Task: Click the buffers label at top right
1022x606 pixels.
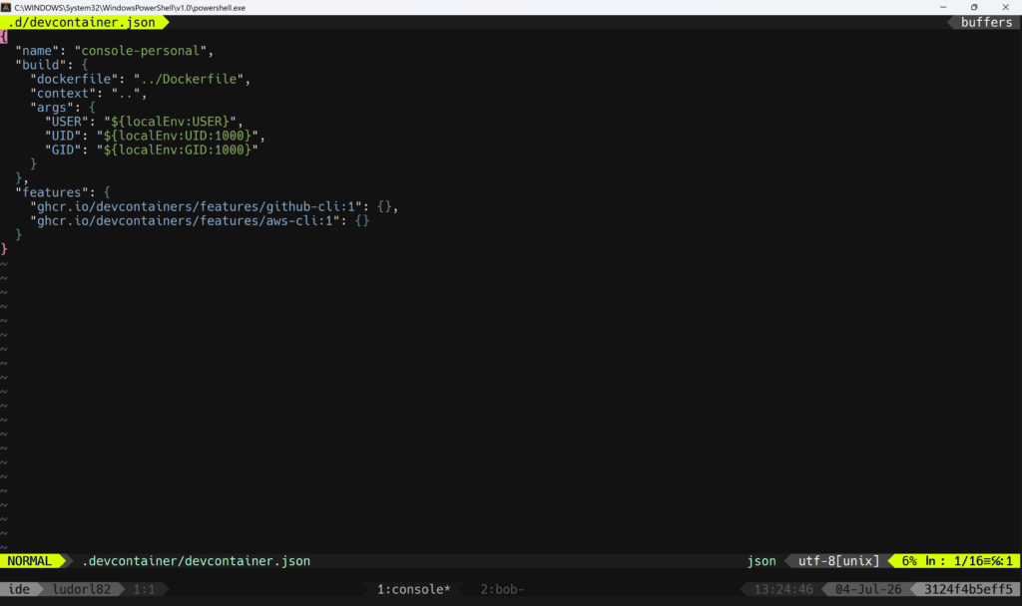Action: tap(986, 22)
